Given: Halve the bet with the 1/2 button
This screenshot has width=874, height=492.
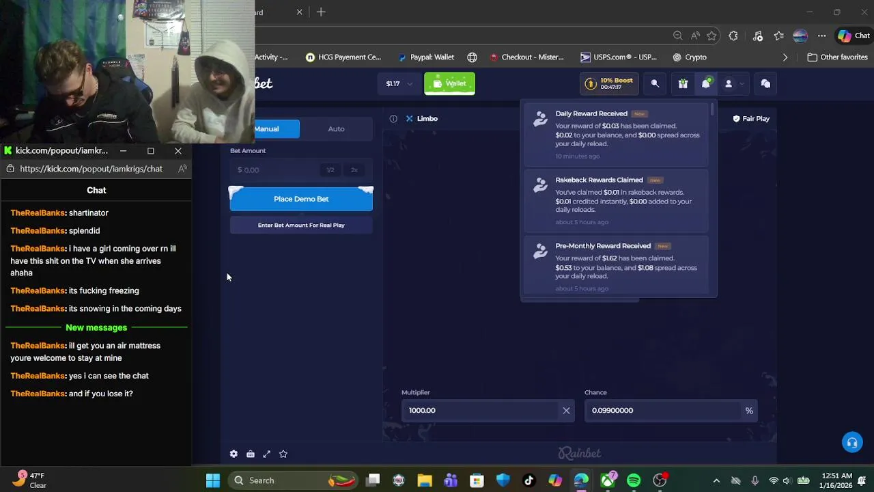Looking at the screenshot, I should (330, 169).
